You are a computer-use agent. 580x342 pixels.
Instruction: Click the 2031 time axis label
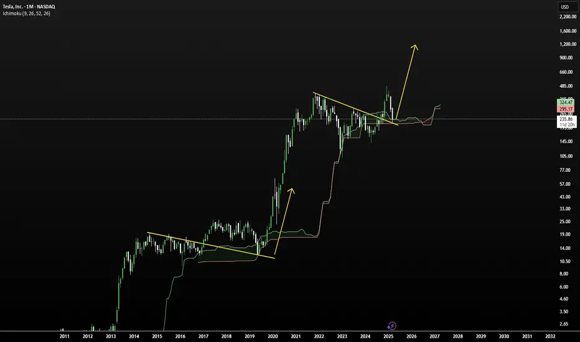pos(527,336)
